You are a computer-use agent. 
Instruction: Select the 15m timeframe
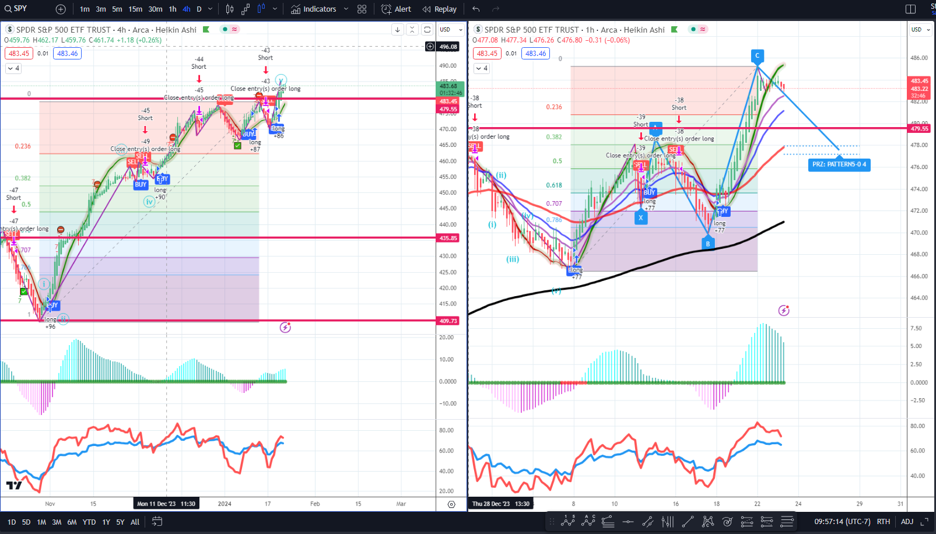(x=135, y=9)
